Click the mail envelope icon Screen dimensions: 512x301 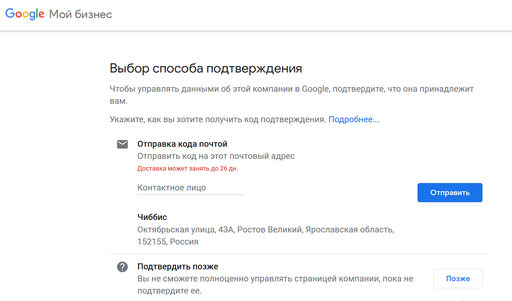coord(122,144)
